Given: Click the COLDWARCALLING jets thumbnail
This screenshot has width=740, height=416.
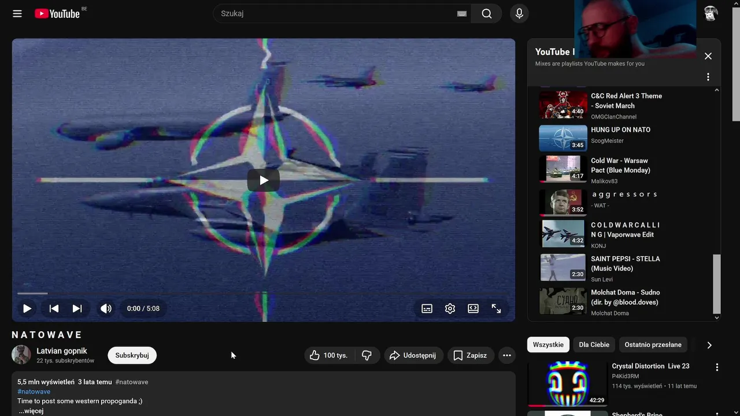Looking at the screenshot, I should pos(563,234).
